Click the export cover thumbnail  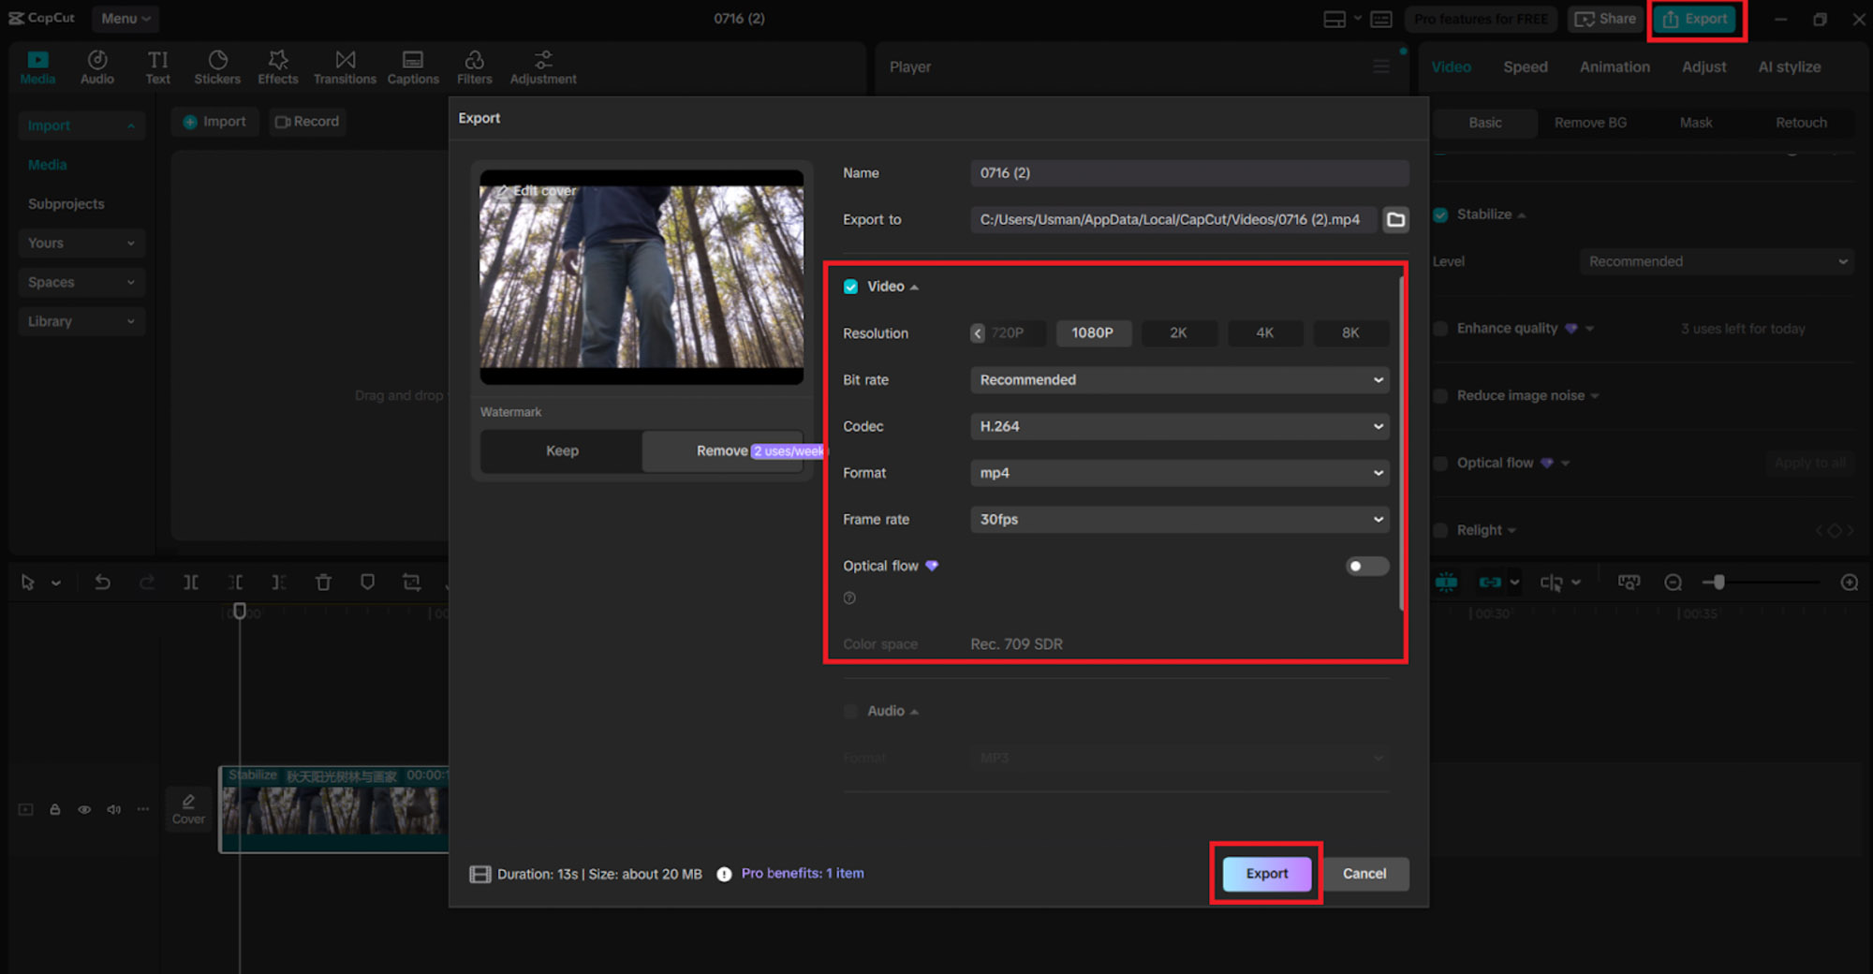pos(642,277)
